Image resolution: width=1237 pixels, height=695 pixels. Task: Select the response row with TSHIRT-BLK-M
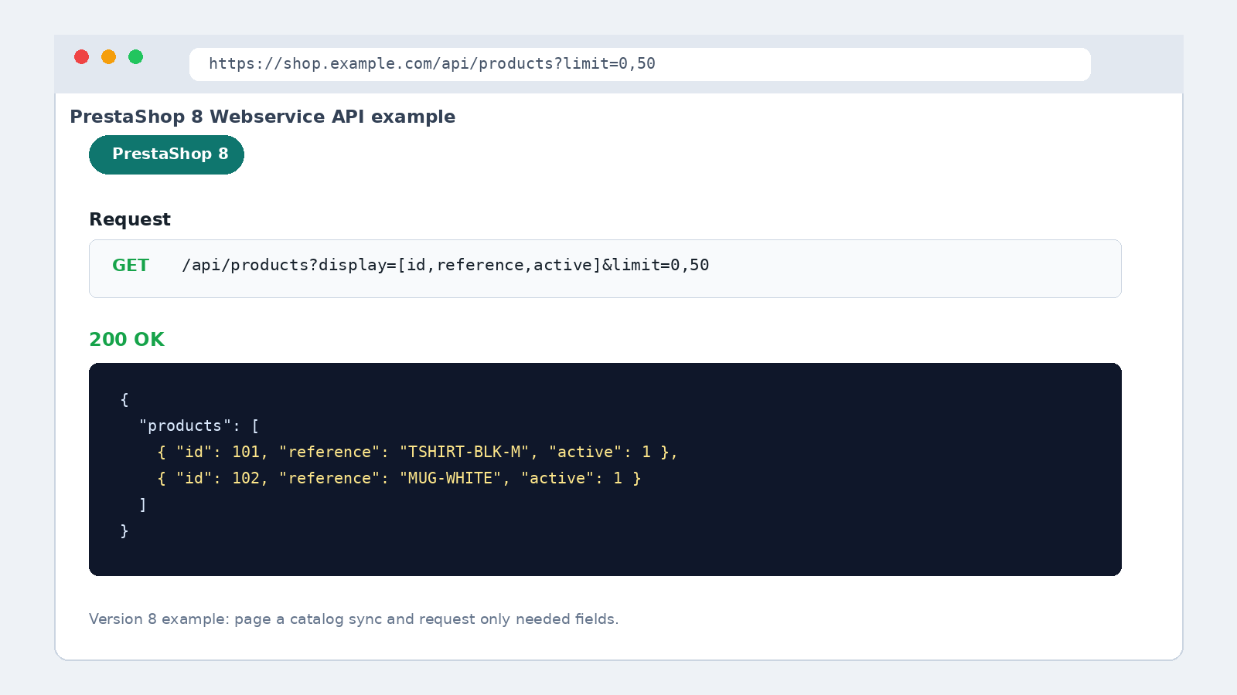point(417,452)
